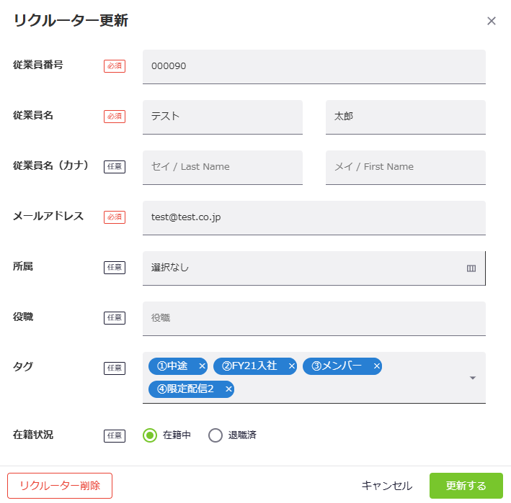Image resolution: width=511 pixels, height=503 pixels.
Task: Focus the 従業員番号 input field
Action: tap(314, 66)
